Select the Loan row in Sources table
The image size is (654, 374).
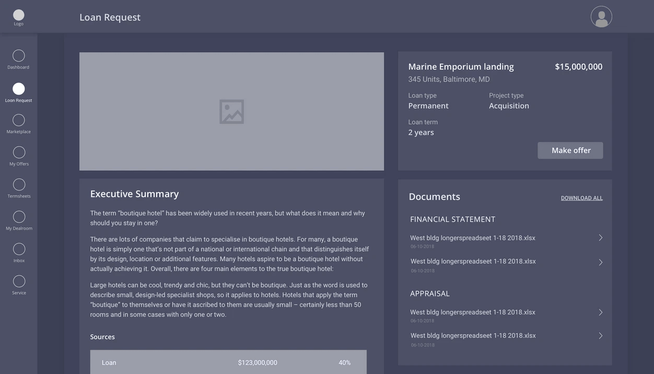pyautogui.click(x=228, y=363)
